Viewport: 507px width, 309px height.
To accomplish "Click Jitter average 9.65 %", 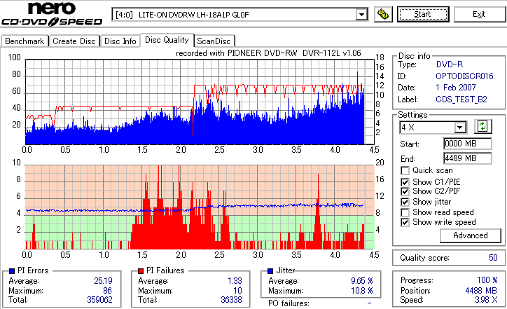I will [362, 281].
